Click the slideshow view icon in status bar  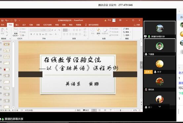click(x=111, y=110)
